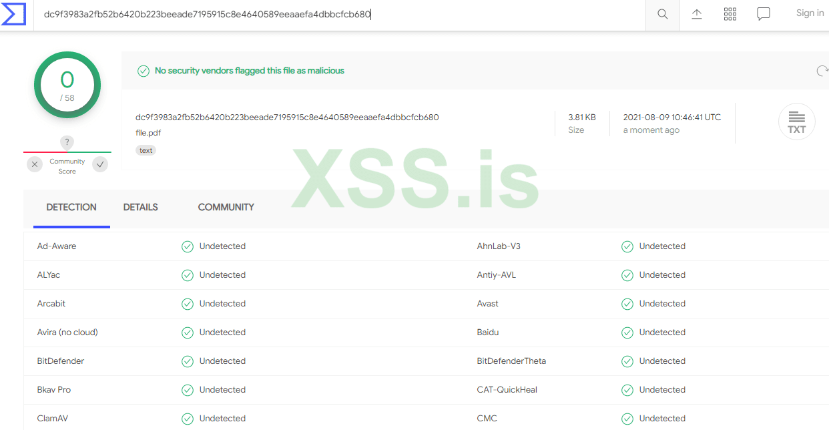Click the Undetected check icon for Antiy-AVL

coord(627,276)
